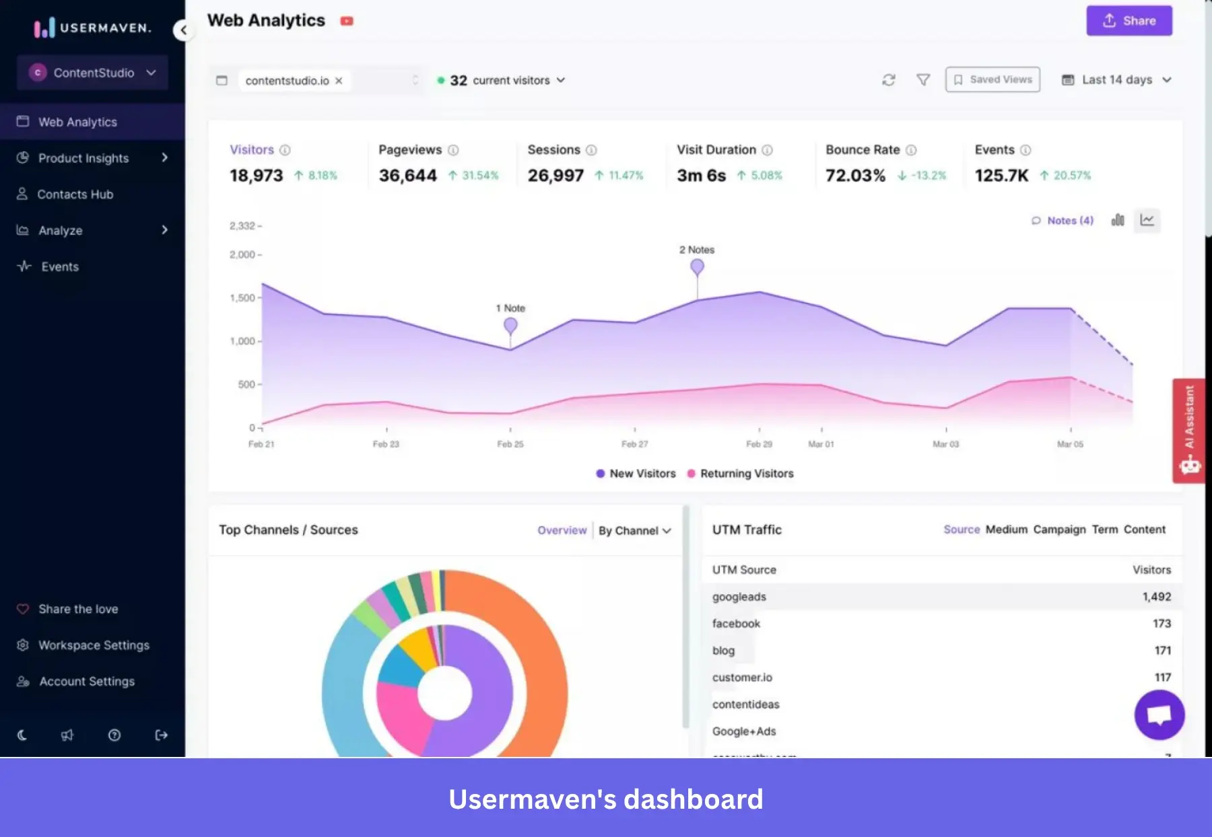Open the 2 Notes marker on the chart
The height and width of the screenshot is (837, 1212).
coord(697,267)
